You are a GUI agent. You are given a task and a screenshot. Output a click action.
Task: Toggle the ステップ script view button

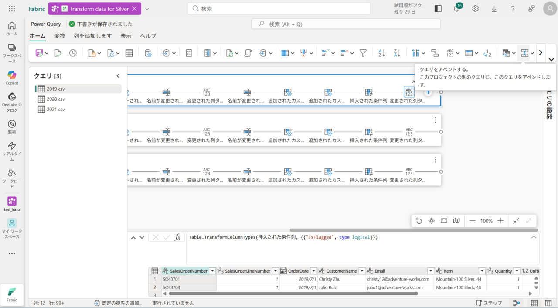[489, 303]
